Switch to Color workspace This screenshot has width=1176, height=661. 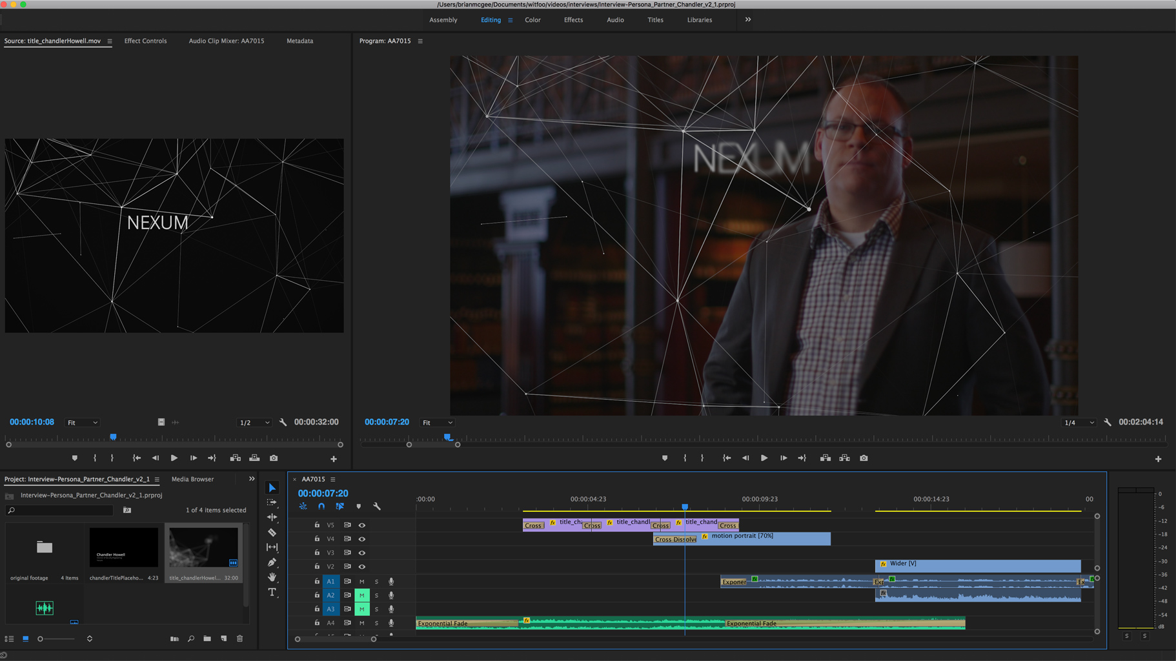pyautogui.click(x=532, y=20)
